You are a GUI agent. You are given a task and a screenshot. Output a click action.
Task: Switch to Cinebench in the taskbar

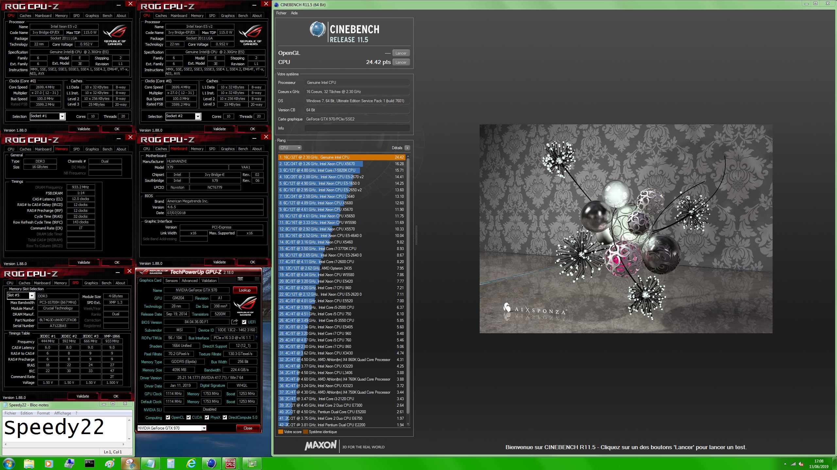[x=211, y=463]
